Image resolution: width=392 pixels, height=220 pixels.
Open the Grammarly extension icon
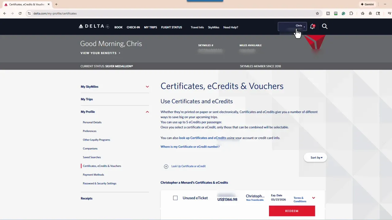point(343,13)
